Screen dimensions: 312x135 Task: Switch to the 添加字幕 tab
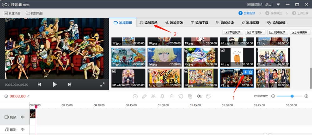[x=199, y=23]
